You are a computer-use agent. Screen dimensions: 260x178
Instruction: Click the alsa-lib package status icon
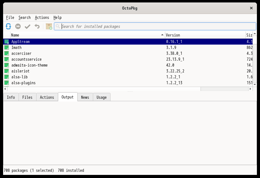pyautogui.click(x=6, y=77)
